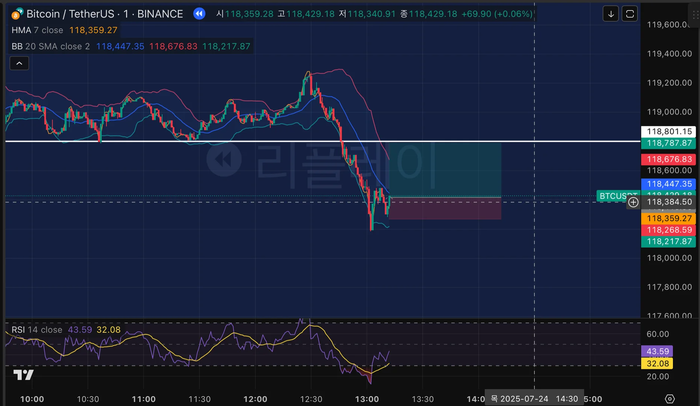Click the 13:00 time axis label
Image resolution: width=700 pixels, height=406 pixels.
(x=367, y=399)
